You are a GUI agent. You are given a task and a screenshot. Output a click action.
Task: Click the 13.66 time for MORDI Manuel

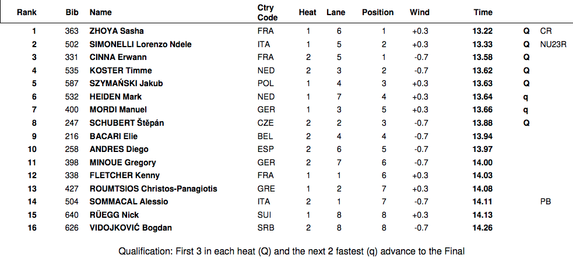pyautogui.click(x=483, y=109)
